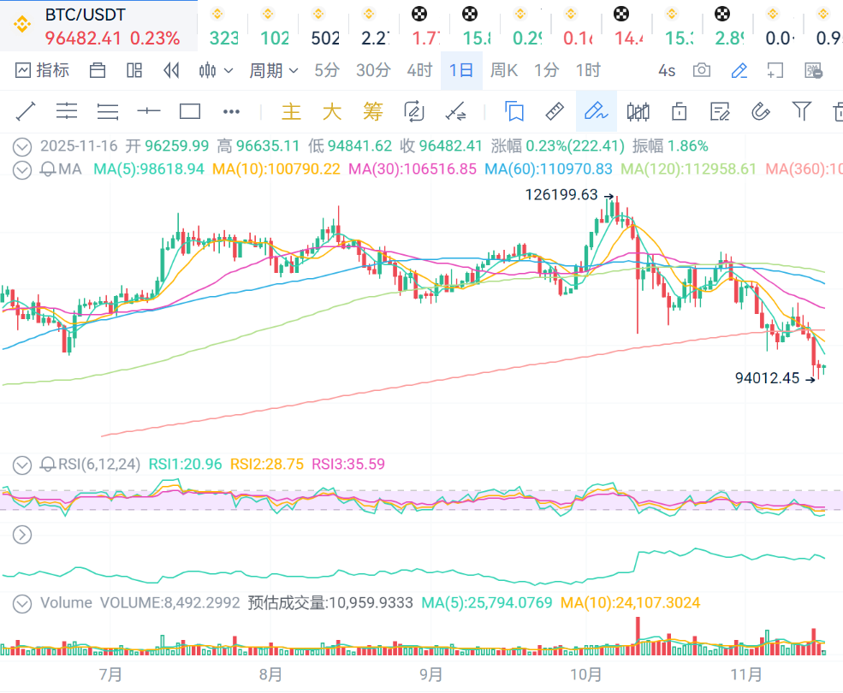Toggle the MA indicator alert bell

(48, 169)
